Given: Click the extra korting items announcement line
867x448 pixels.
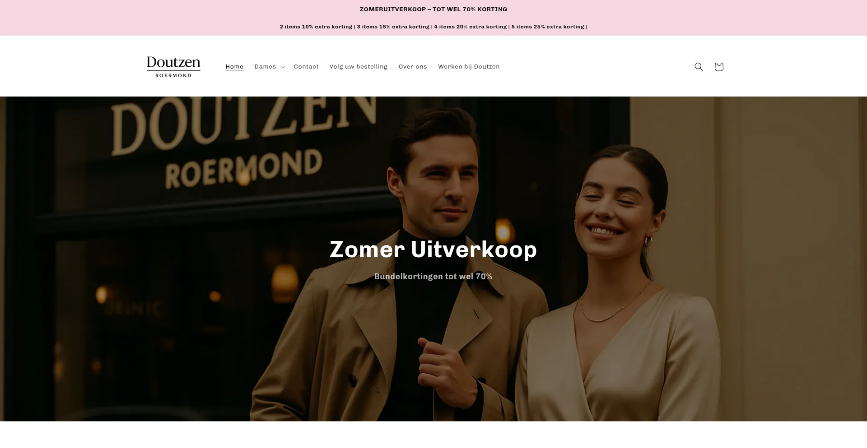Looking at the screenshot, I should tap(433, 27).
